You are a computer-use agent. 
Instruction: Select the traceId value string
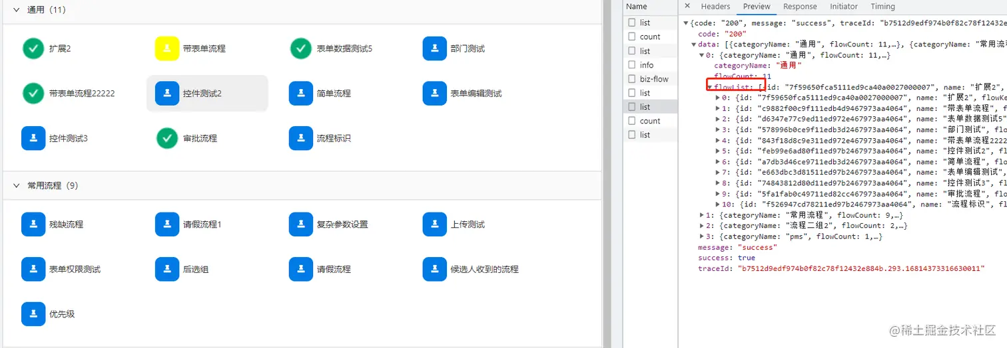pyautogui.click(x=860, y=268)
